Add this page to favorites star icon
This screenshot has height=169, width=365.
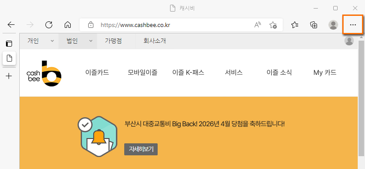click(x=273, y=25)
